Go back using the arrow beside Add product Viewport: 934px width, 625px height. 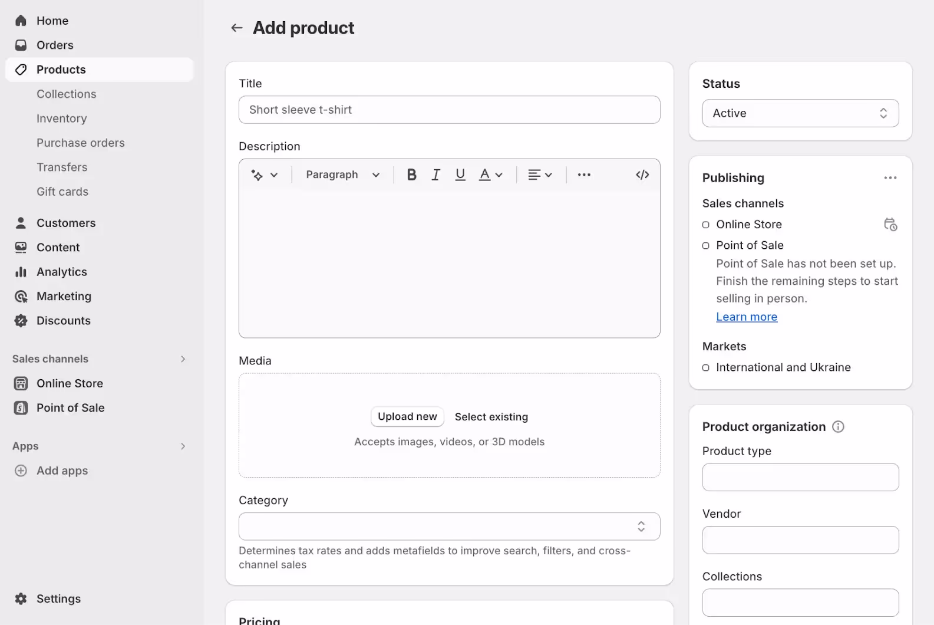237,28
